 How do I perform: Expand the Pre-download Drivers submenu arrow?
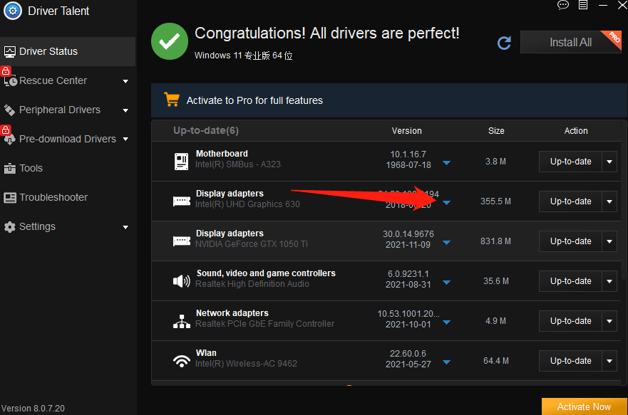tap(125, 139)
